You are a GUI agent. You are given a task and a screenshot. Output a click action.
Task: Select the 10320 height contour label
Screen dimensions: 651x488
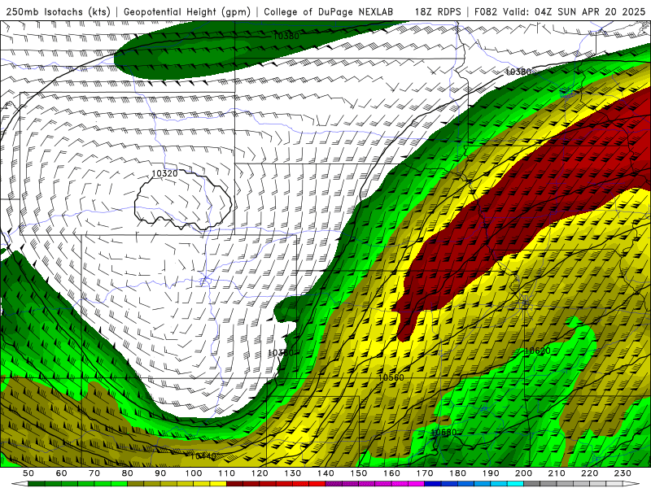165,173
